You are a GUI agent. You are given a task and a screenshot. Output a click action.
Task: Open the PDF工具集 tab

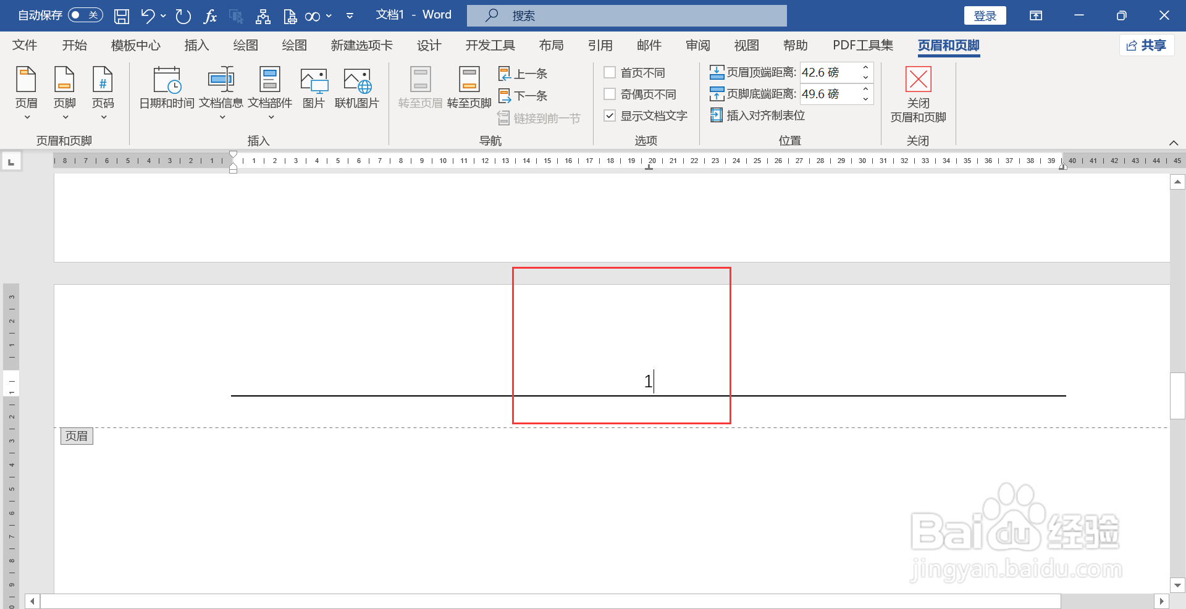863,45
